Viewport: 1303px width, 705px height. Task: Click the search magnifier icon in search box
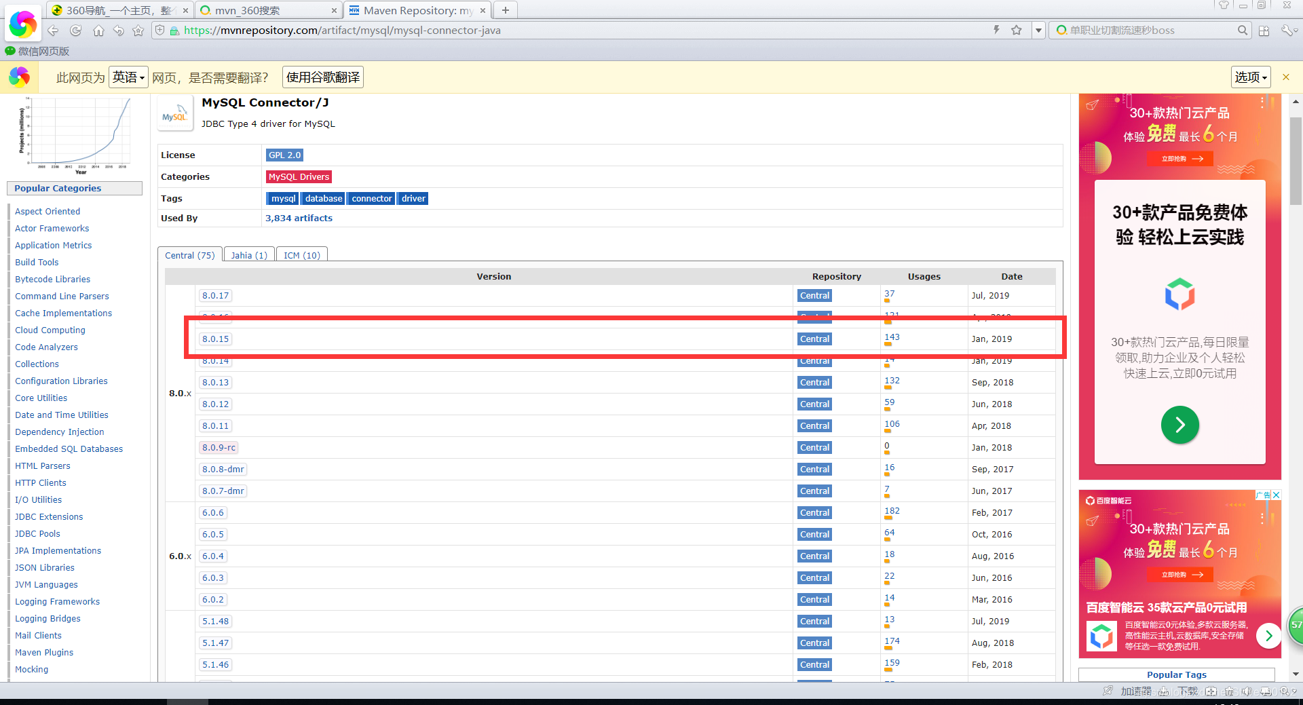1242,31
